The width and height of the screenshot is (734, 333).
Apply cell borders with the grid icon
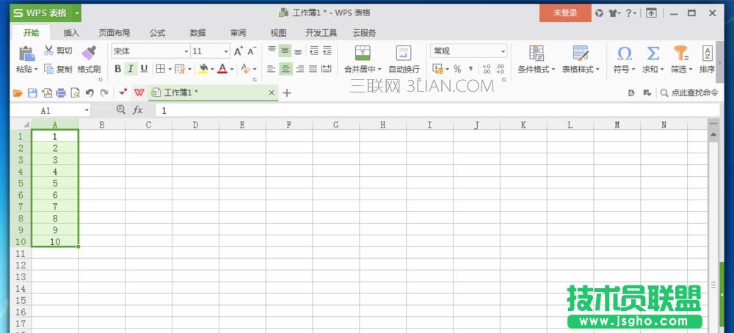[x=160, y=69]
